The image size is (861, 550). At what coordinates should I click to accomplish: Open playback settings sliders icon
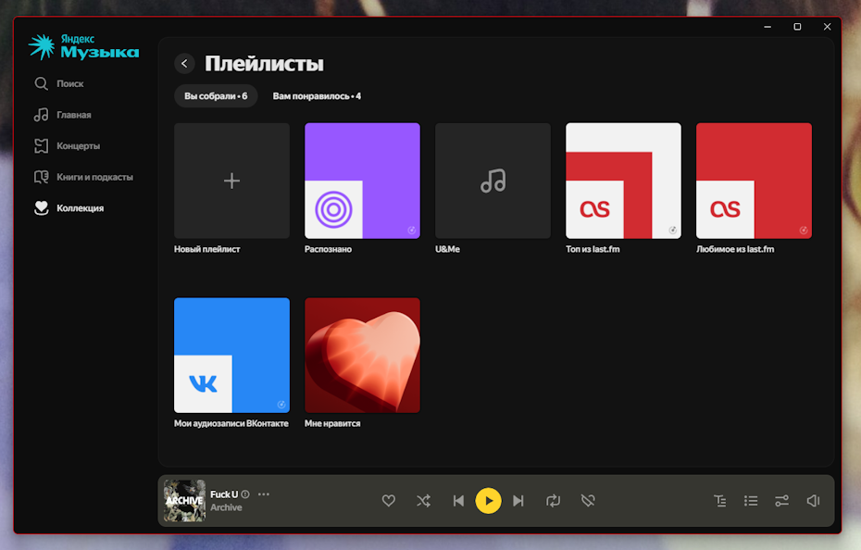coord(781,501)
